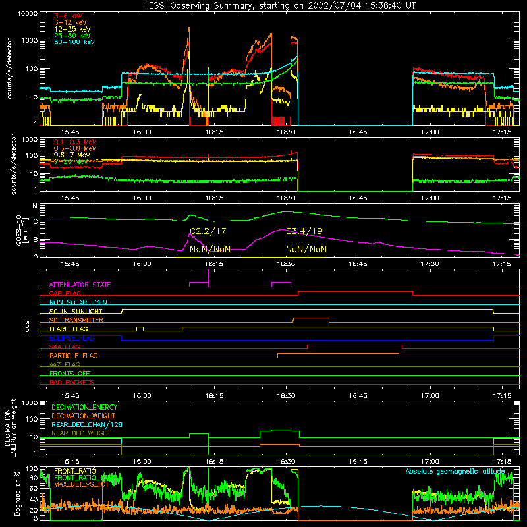This screenshot has width=527, height=527.
Task: Click the NaN/NaN label under C3.4/19
Action: tap(306, 249)
